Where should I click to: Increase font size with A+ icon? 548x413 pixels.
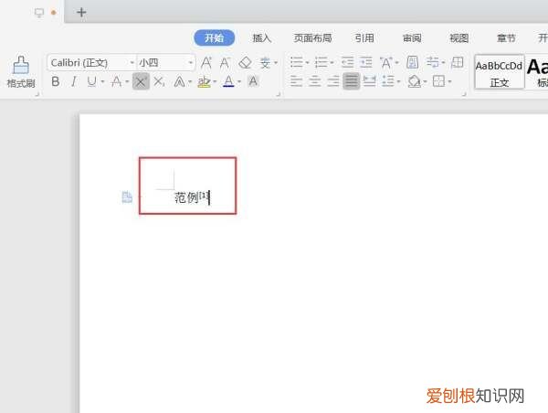tap(206, 63)
